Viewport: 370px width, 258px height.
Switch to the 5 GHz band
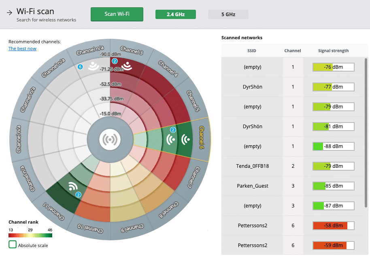[228, 15]
